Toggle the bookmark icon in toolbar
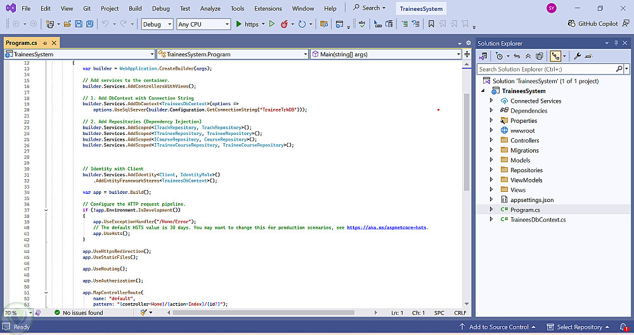This screenshot has height=335, width=634. (x=431, y=24)
